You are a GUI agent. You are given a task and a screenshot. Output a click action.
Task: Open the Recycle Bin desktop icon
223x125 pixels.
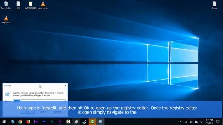[6, 5]
